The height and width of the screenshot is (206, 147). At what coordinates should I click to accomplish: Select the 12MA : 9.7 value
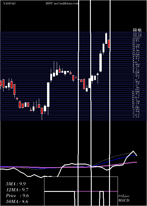click(17, 190)
